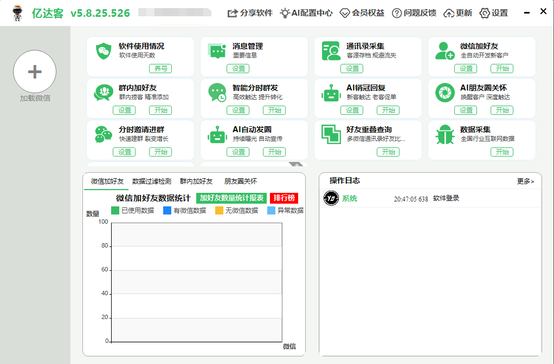The height and width of the screenshot is (364, 554).
Task: Click the 分享软件 share icon
Action: [x=232, y=14]
